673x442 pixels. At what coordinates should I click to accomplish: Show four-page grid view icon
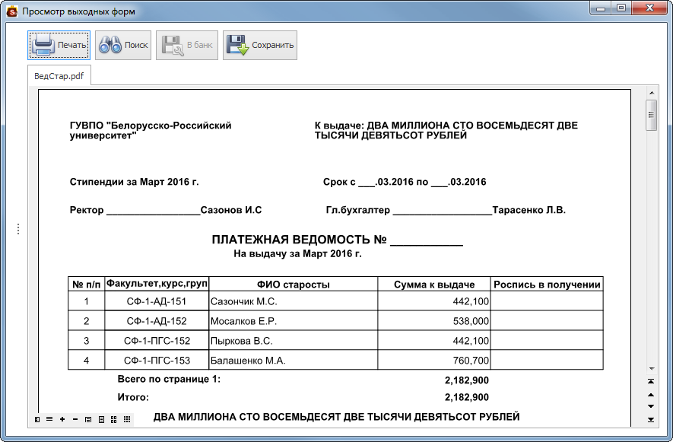tap(114, 419)
